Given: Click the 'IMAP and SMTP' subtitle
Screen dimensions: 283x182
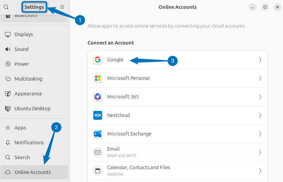Looking at the screenshot, I should click(122, 156).
